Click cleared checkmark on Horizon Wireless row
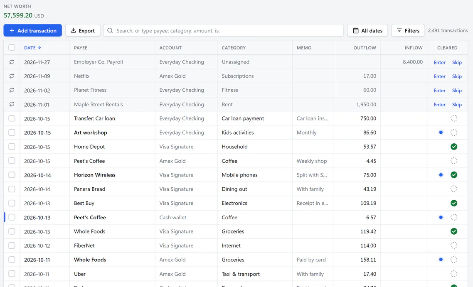 (x=454, y=175)
